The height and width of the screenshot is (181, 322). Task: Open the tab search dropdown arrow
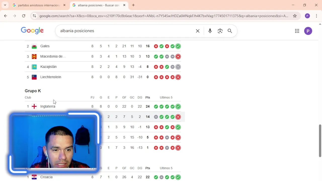click(5, 5)
